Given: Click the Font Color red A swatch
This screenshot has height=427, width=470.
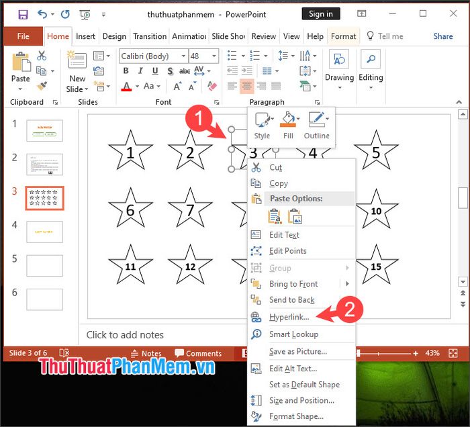Looking at the screenshot, I should coord(126,87).
